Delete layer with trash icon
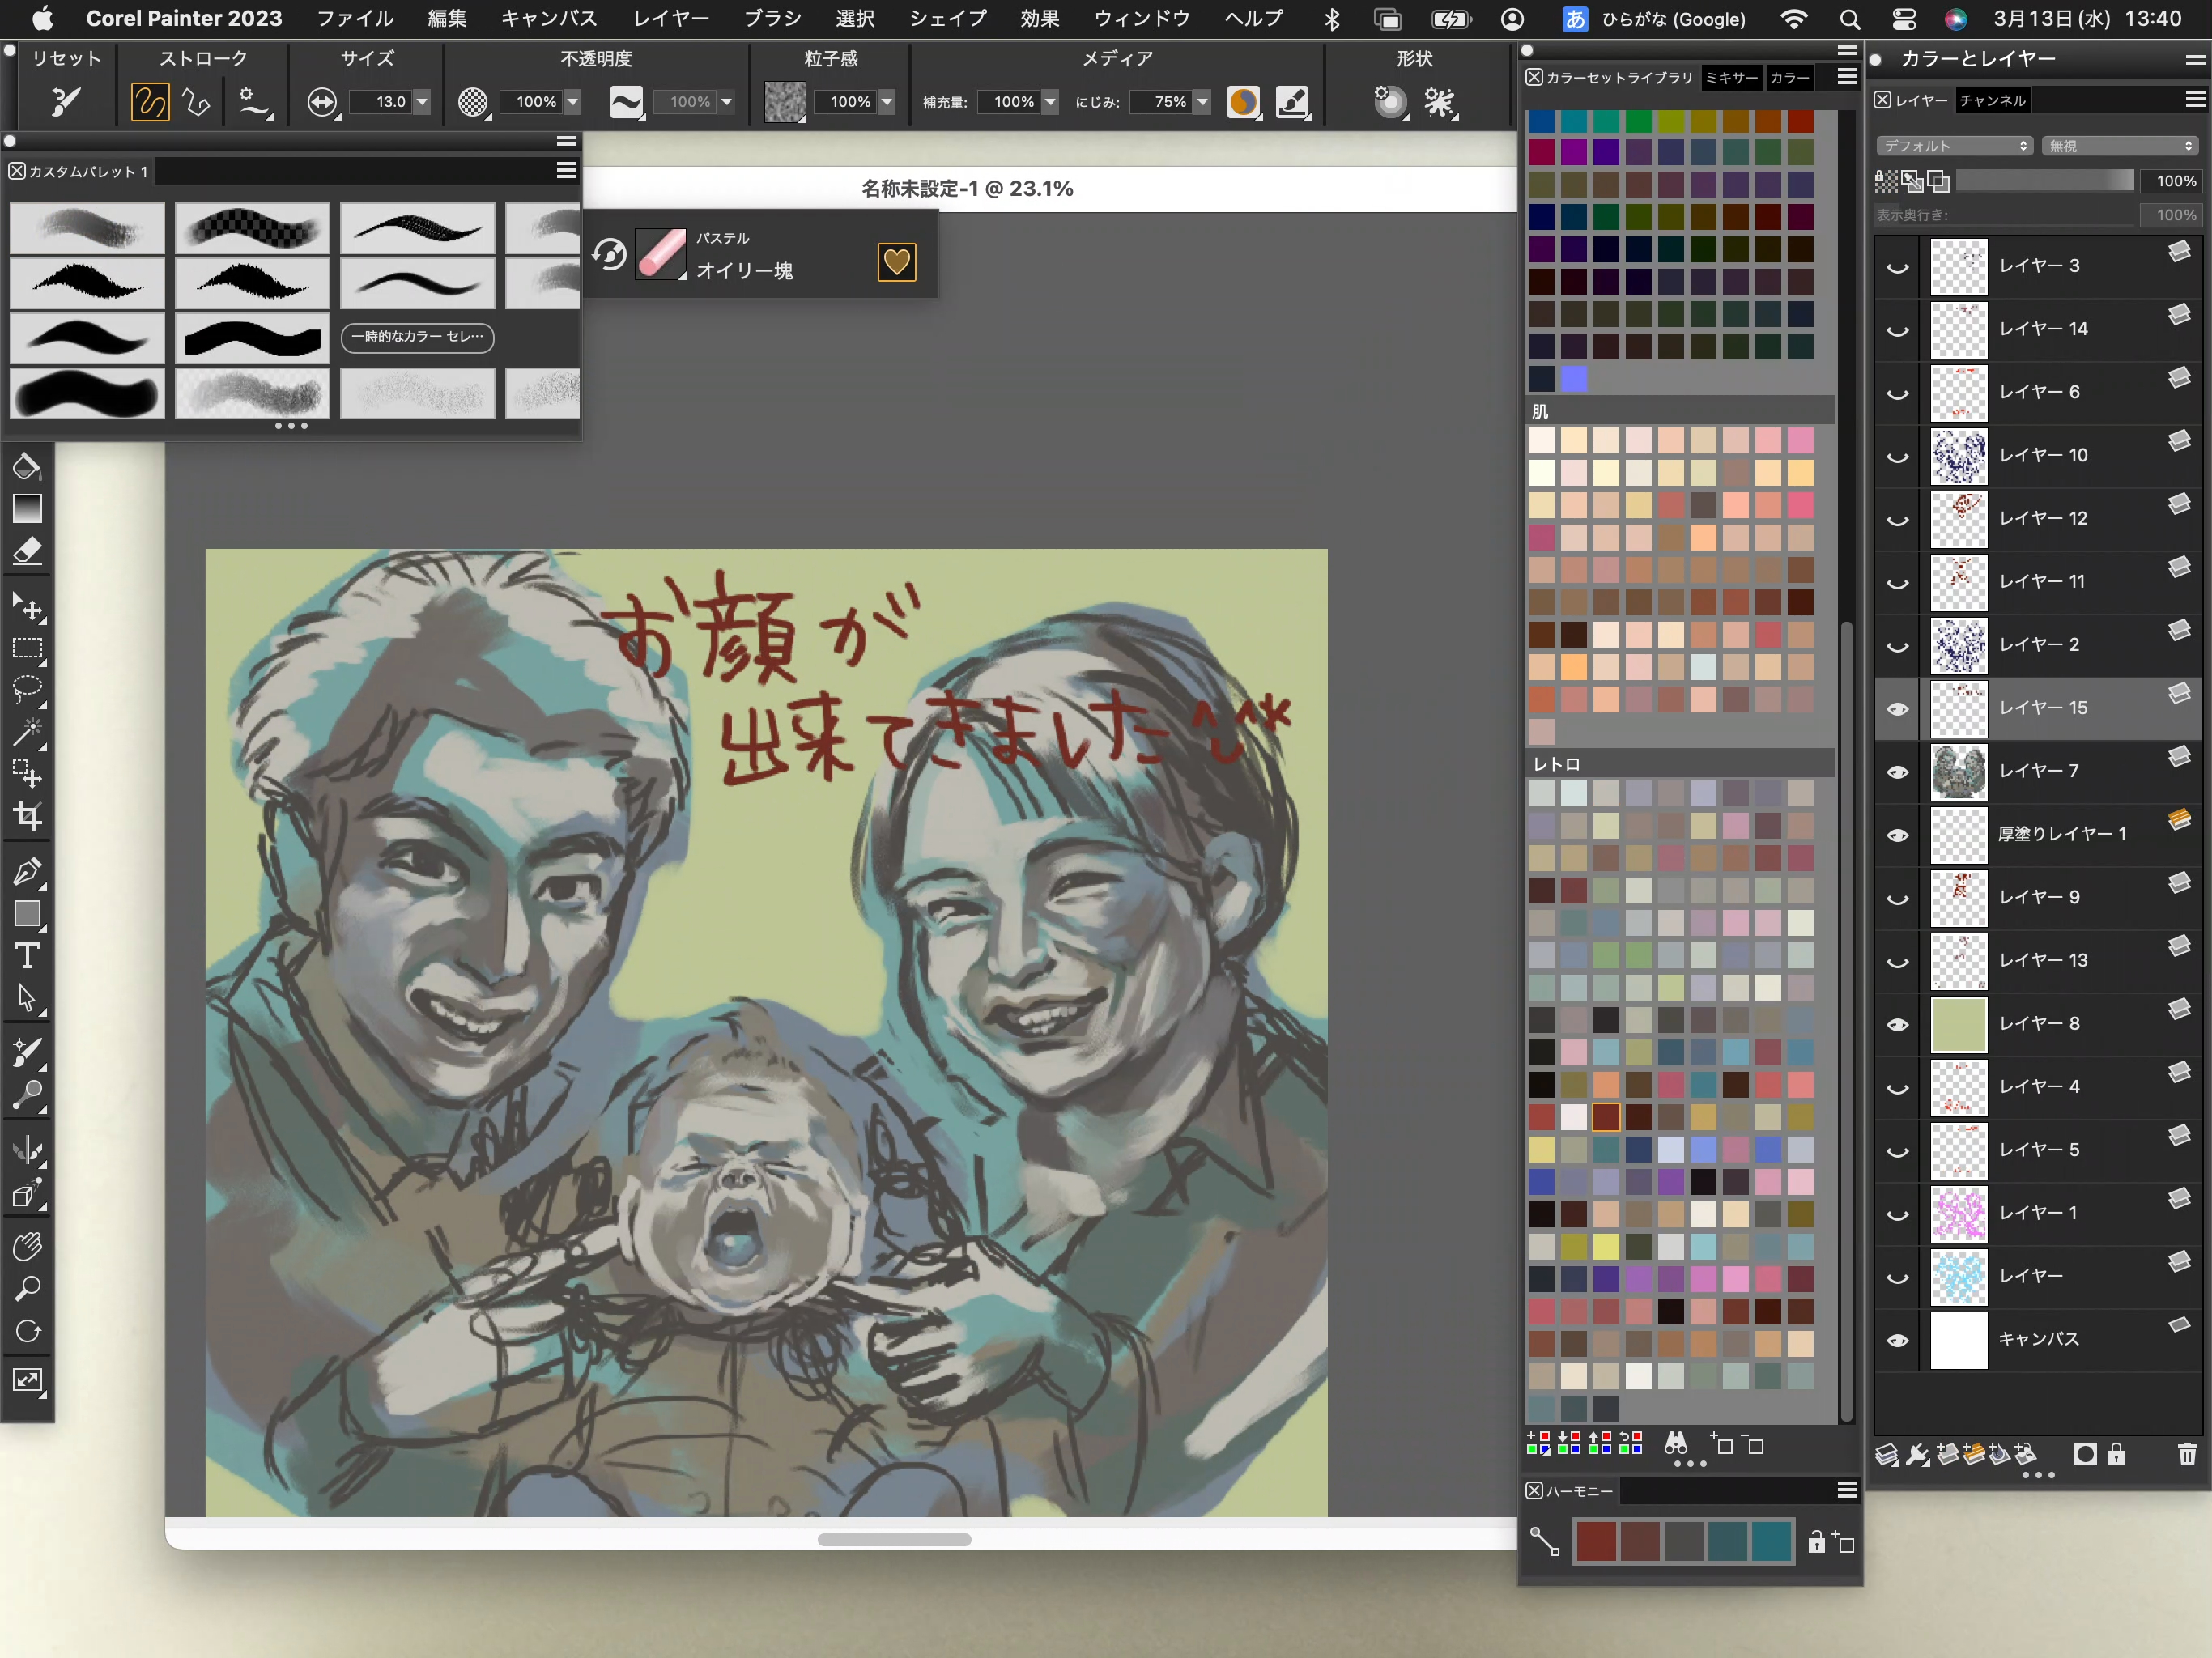Image resolution: width=2212 pixels, height=1658 pixels. [x=2187, y=1454]
